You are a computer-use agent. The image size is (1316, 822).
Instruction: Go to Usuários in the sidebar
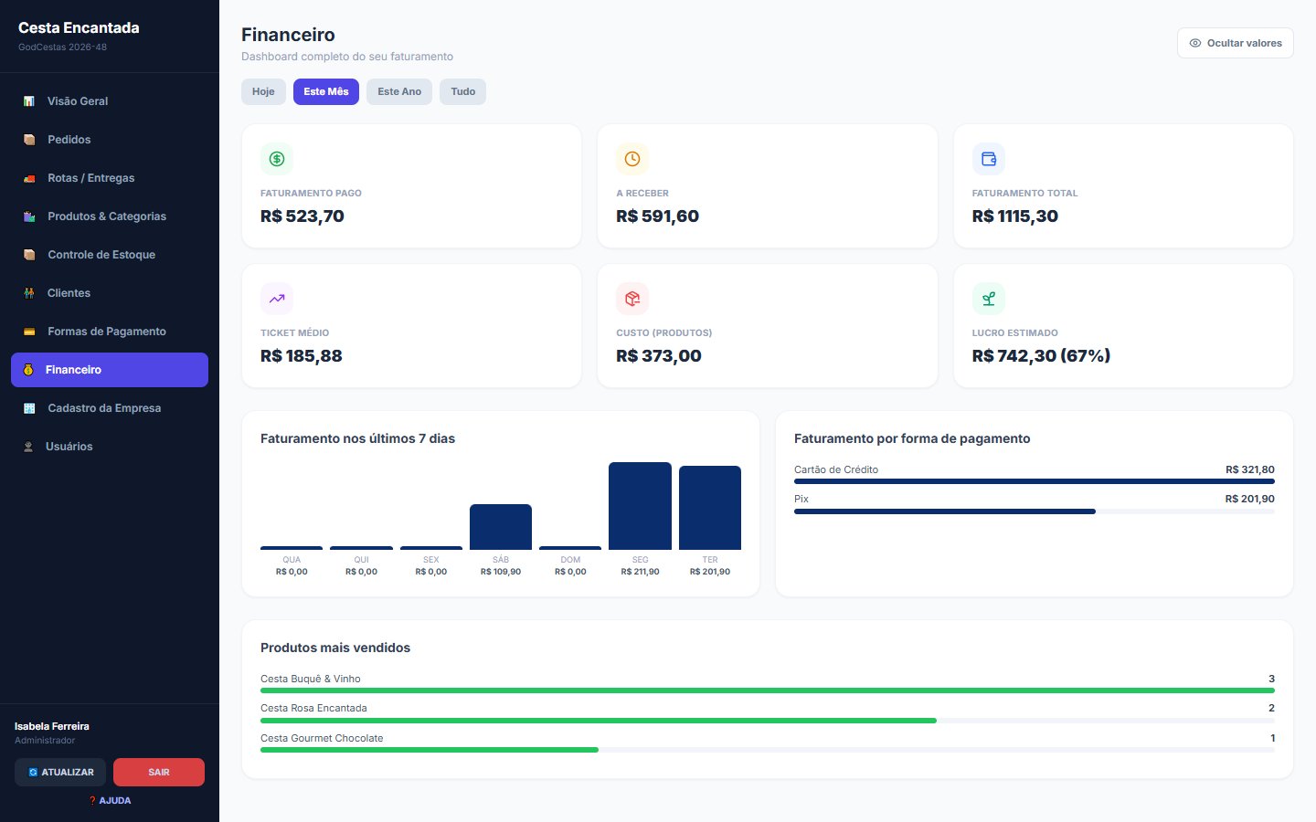pyautogui.click(x=110, y=447)
